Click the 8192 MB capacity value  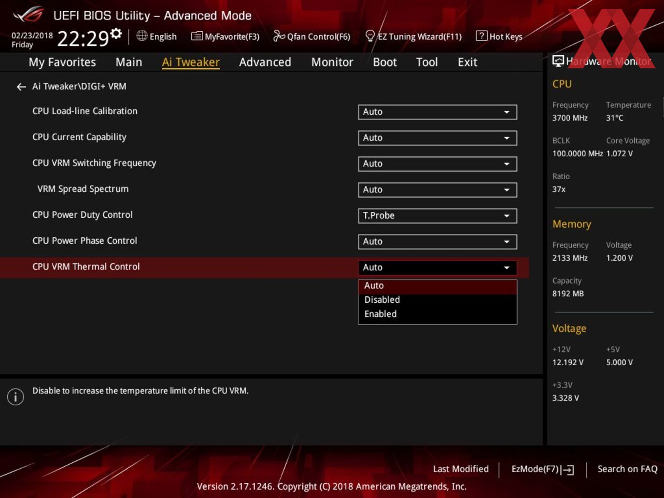click(x=568, y=293)
